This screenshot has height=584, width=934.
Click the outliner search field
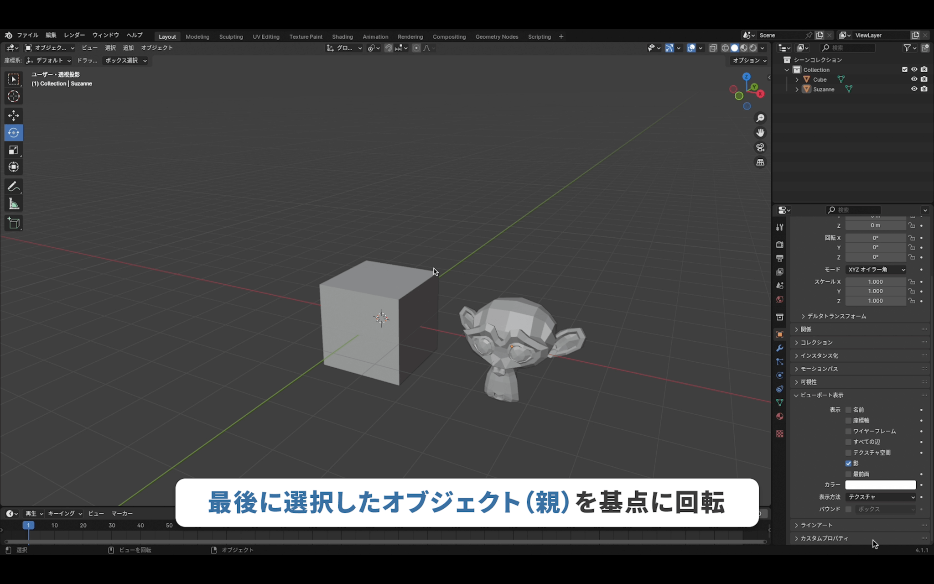pyautogui.click(x=848, y=48)
